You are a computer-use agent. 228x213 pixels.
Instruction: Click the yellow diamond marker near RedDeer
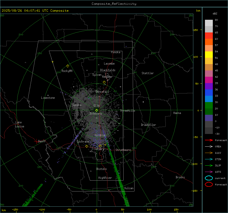pos(104,82)
